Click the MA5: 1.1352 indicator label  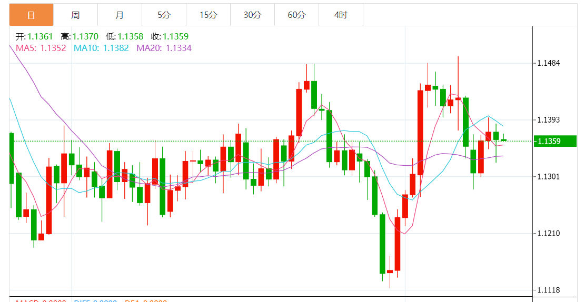(41, 48)
